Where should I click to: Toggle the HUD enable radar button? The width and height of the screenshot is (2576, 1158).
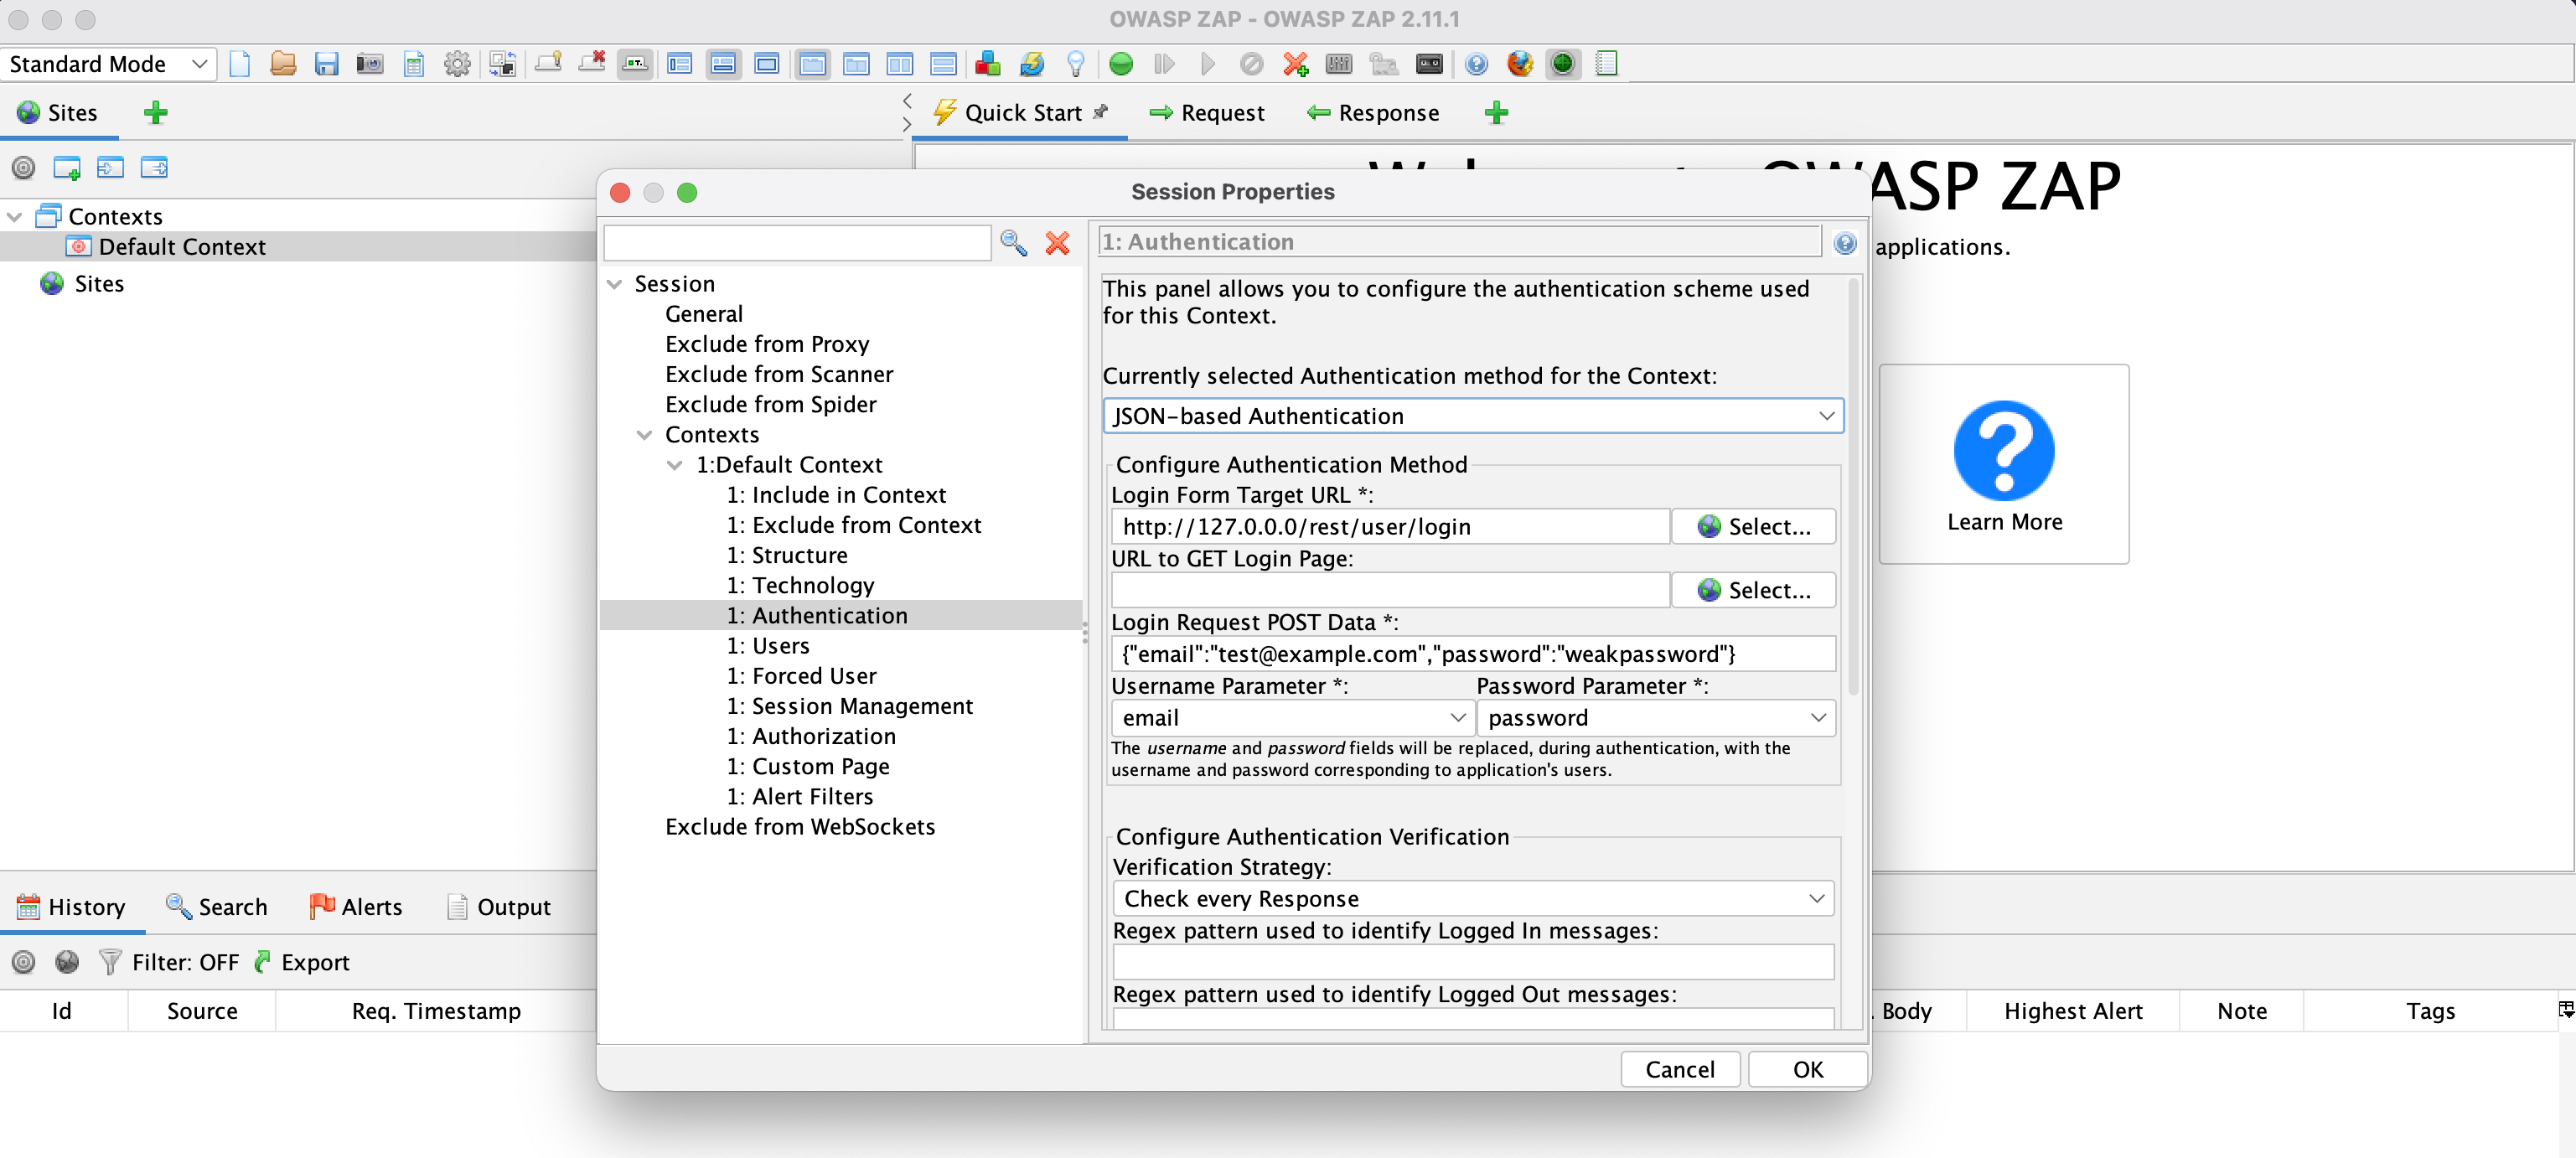[1563, 64]
